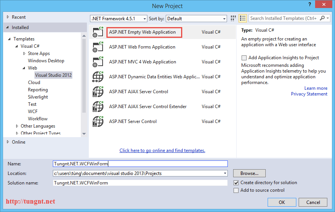Image resolution: width=335 pixels, height=212 pixels.
Task: Open the search options dropdown arrow
Action: click(x=328, y=18)
